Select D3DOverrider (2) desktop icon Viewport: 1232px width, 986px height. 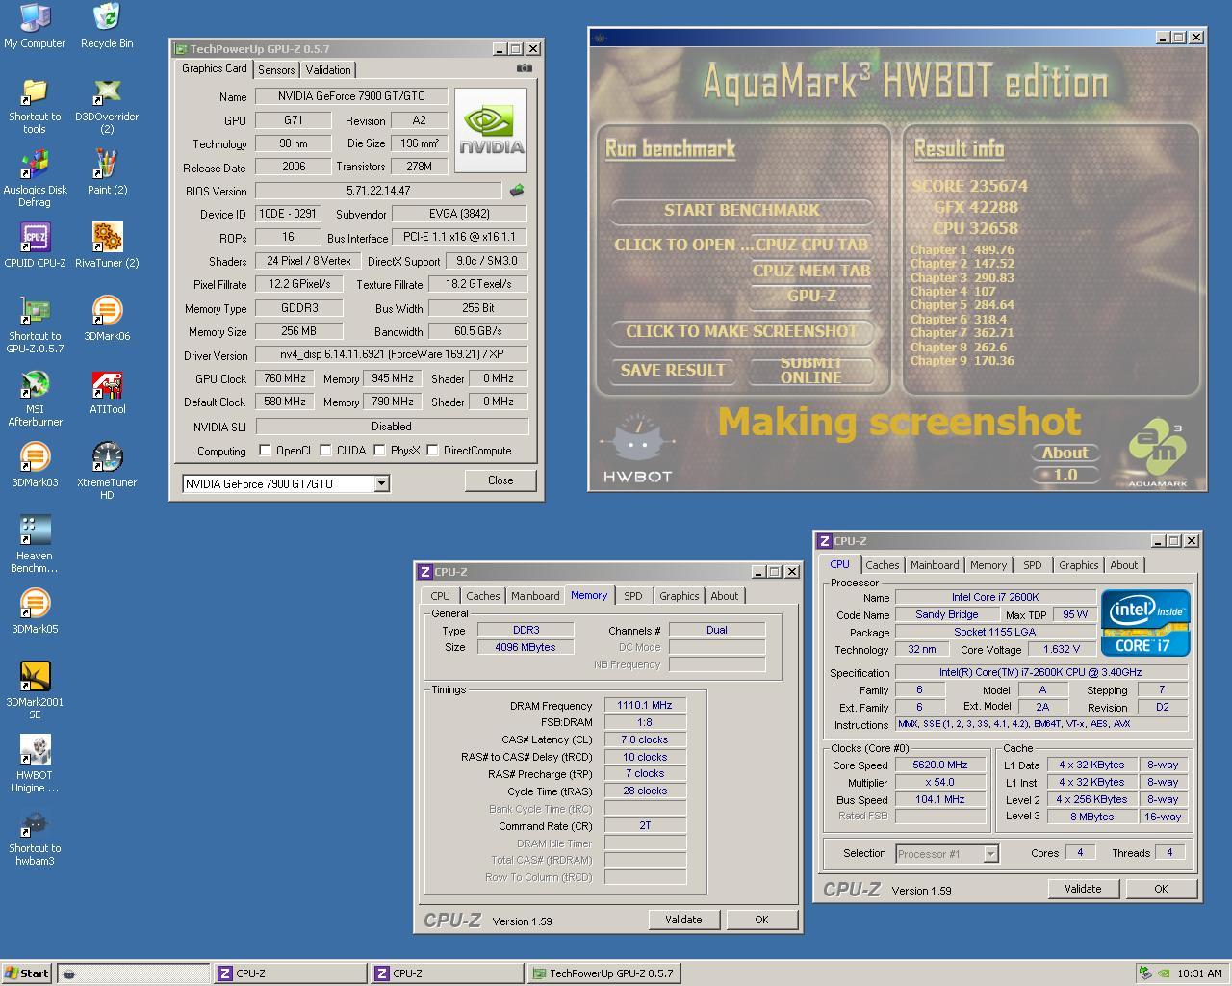107,106
